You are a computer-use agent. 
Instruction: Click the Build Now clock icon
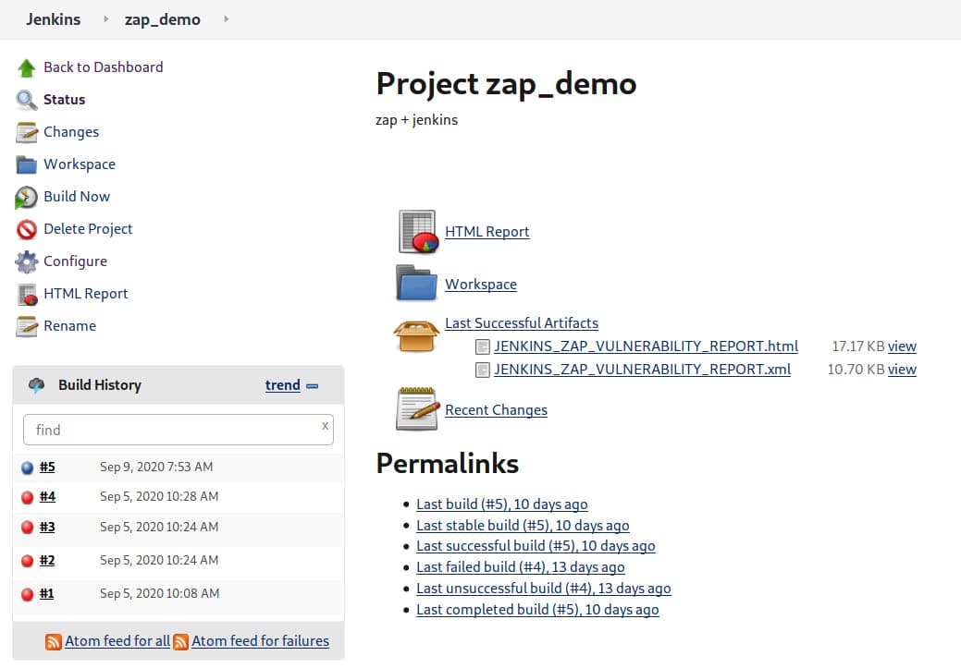point(26,197)
